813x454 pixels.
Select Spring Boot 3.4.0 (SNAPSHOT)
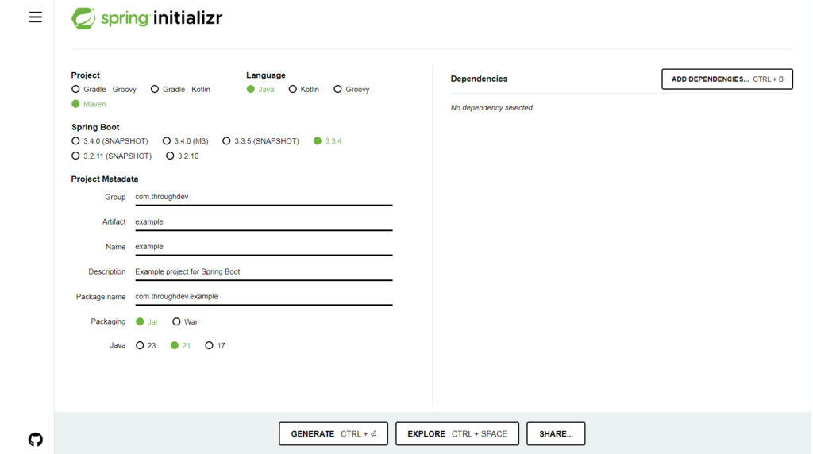point(110,141)
